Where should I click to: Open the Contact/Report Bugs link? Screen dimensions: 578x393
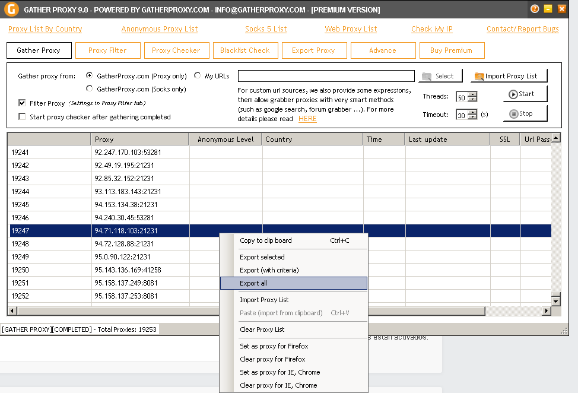click(523, 28)
